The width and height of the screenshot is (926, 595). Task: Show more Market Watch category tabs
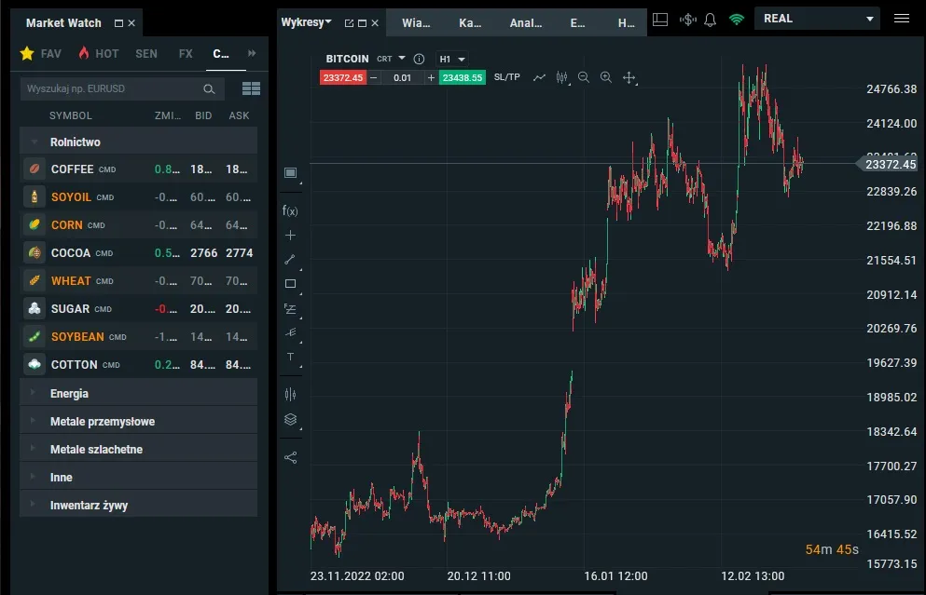click(252, 53)
